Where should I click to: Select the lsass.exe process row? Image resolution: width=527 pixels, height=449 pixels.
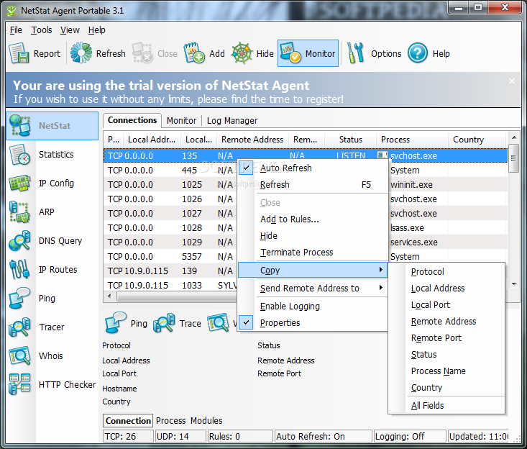point(306,227)
